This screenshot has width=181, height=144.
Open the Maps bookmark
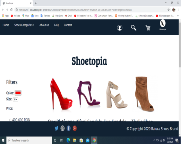[x=26, y=16]
